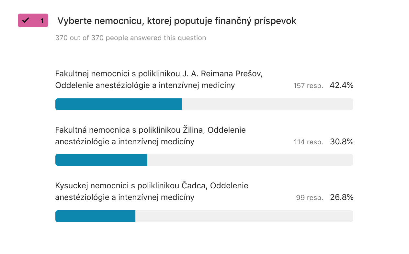Click the filled part of Prešov bar
The image size is (409, 254).
pos(119,104)
